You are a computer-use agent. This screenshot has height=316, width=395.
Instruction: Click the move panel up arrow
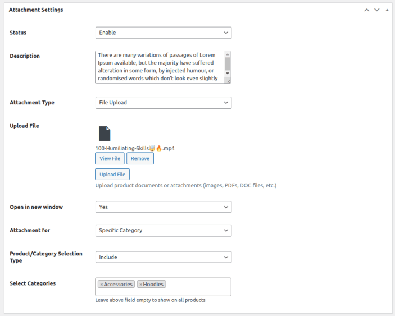coord(367,10)
